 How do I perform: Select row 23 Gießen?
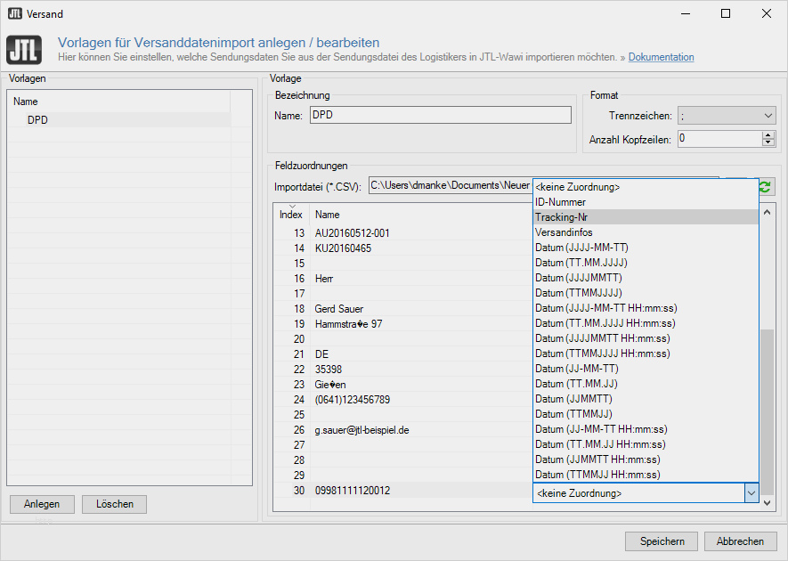[x=403, y=384]
